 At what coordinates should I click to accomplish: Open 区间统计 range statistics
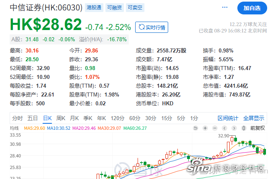click(228, 118)
